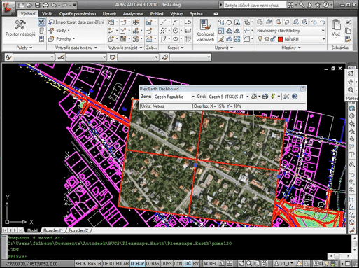
Task: Toggle TLČ lineweight display in status bar
Action: 188,264
